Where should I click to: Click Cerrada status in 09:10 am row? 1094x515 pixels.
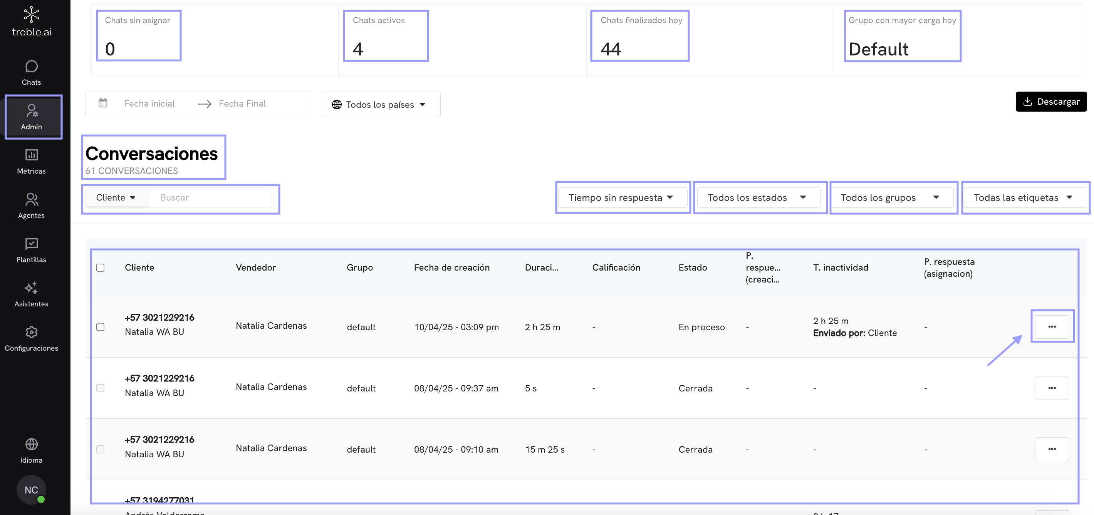695,449
